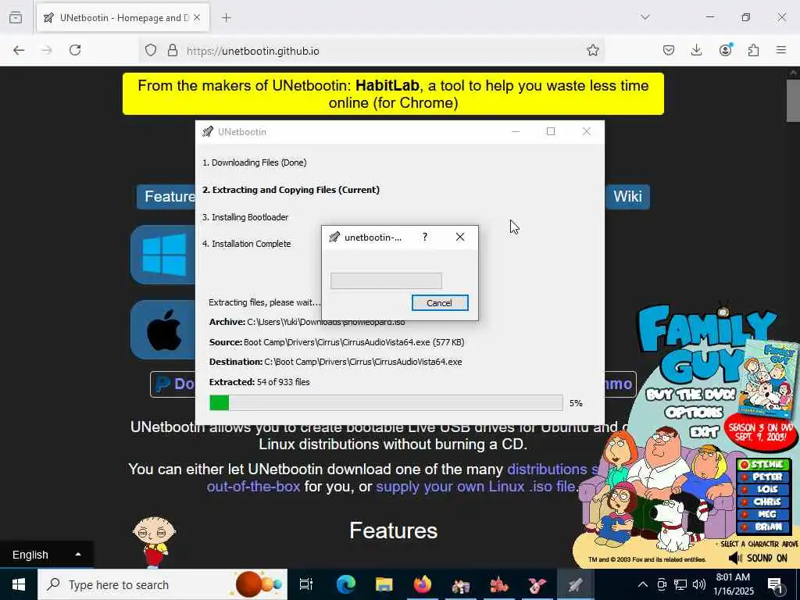The width and height of the screenshot is (800, 600).
Task: Expand the English language selector
Action: 46,555
